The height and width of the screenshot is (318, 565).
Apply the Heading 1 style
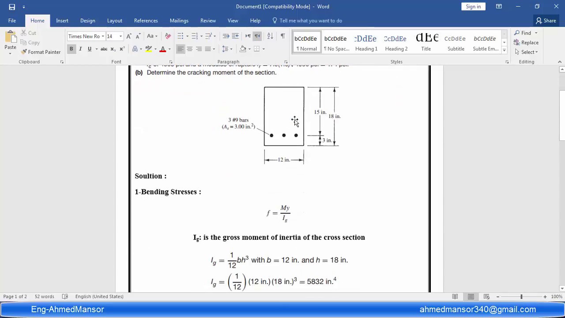pos(366,43)
